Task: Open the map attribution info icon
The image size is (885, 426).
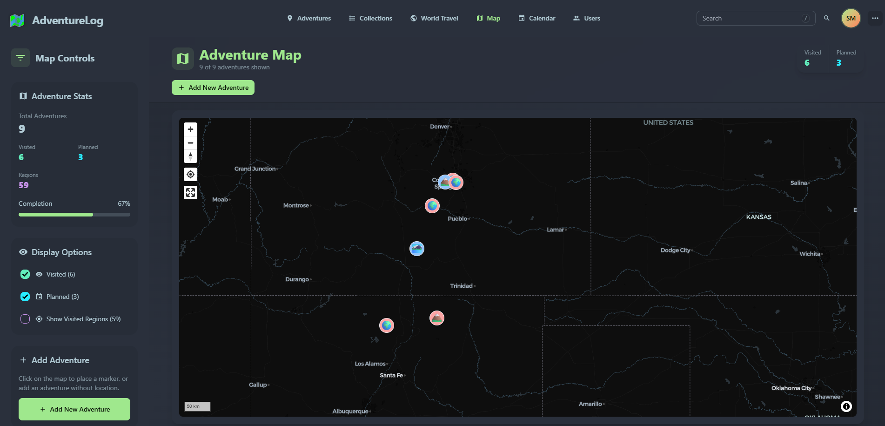Action: point(846,406)
